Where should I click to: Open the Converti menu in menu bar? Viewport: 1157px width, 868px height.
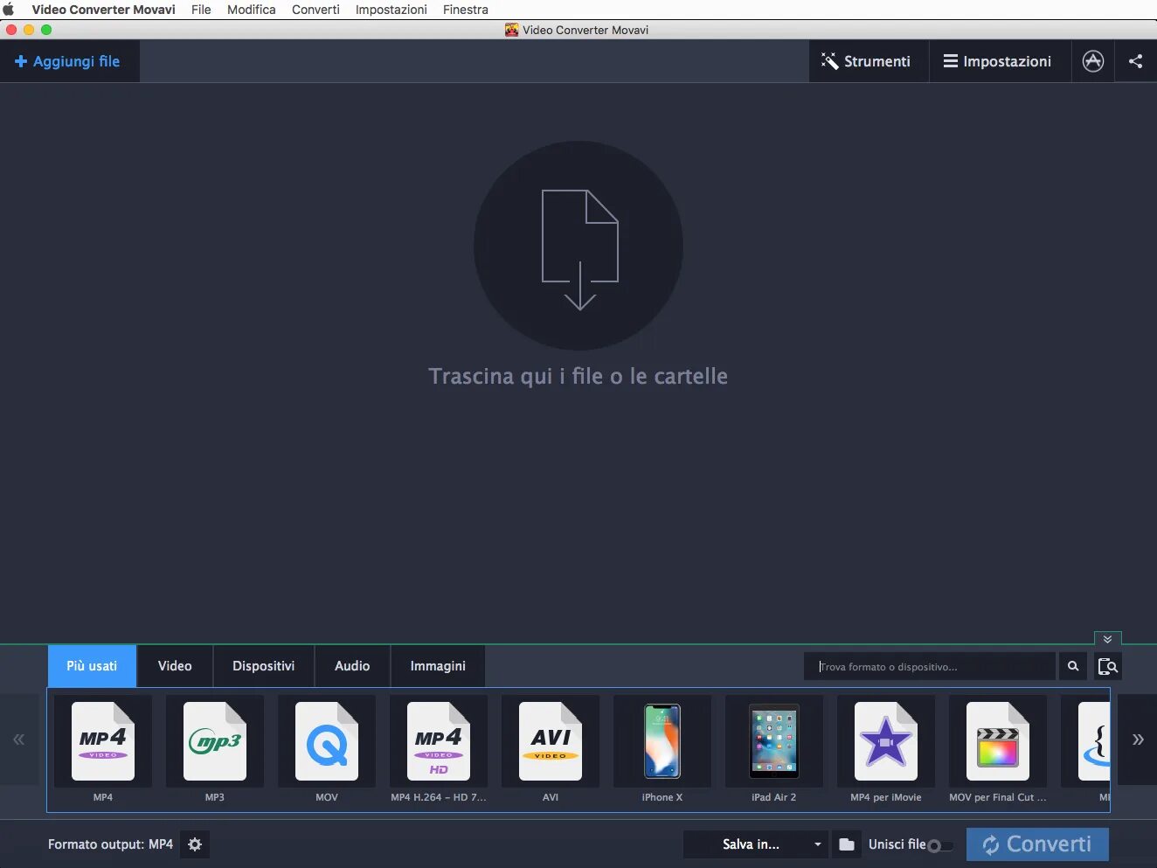click(315, 10)
